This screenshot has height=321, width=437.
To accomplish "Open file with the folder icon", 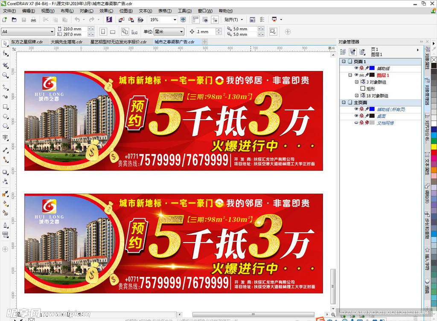I will 14,20.
